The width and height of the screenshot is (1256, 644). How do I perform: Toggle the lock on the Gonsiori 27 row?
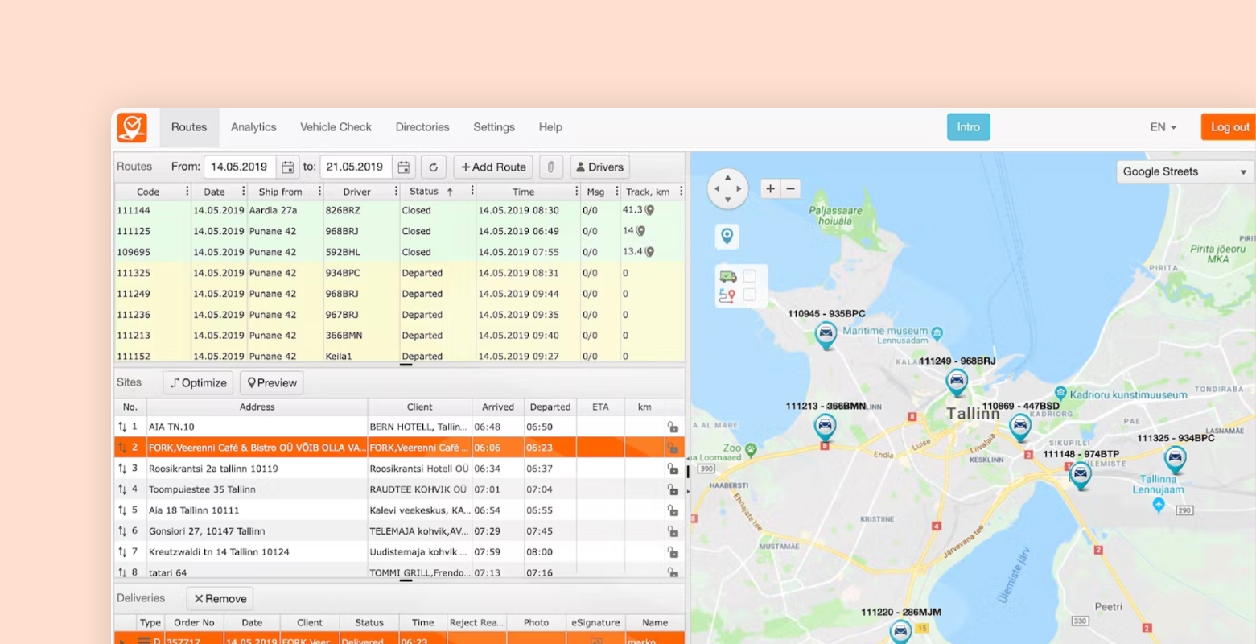pyautogui.click(x=672, y=530)
